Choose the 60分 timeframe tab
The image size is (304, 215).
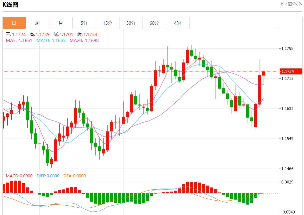tap(154, 23)
